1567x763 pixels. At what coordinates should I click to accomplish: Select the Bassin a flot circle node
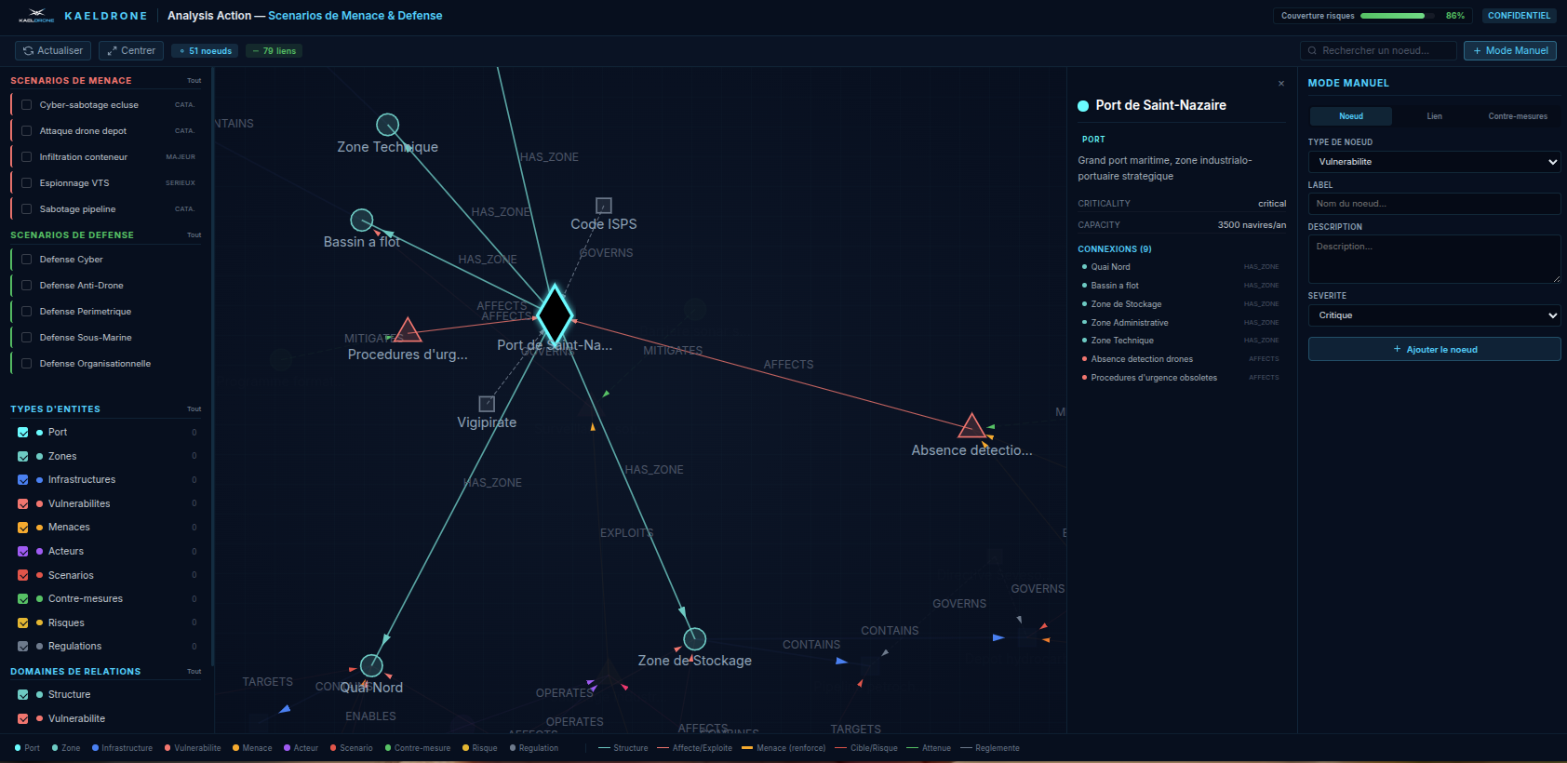362,221
